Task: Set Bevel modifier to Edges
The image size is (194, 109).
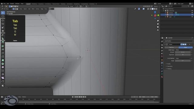Action: 186,48
